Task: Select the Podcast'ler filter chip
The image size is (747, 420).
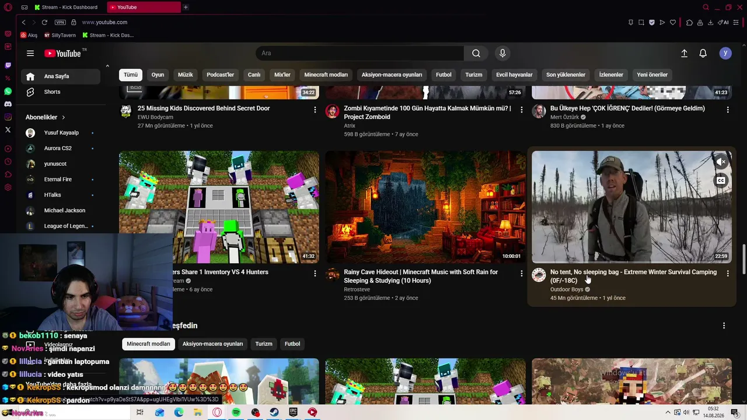Action: tap(220, 75)
